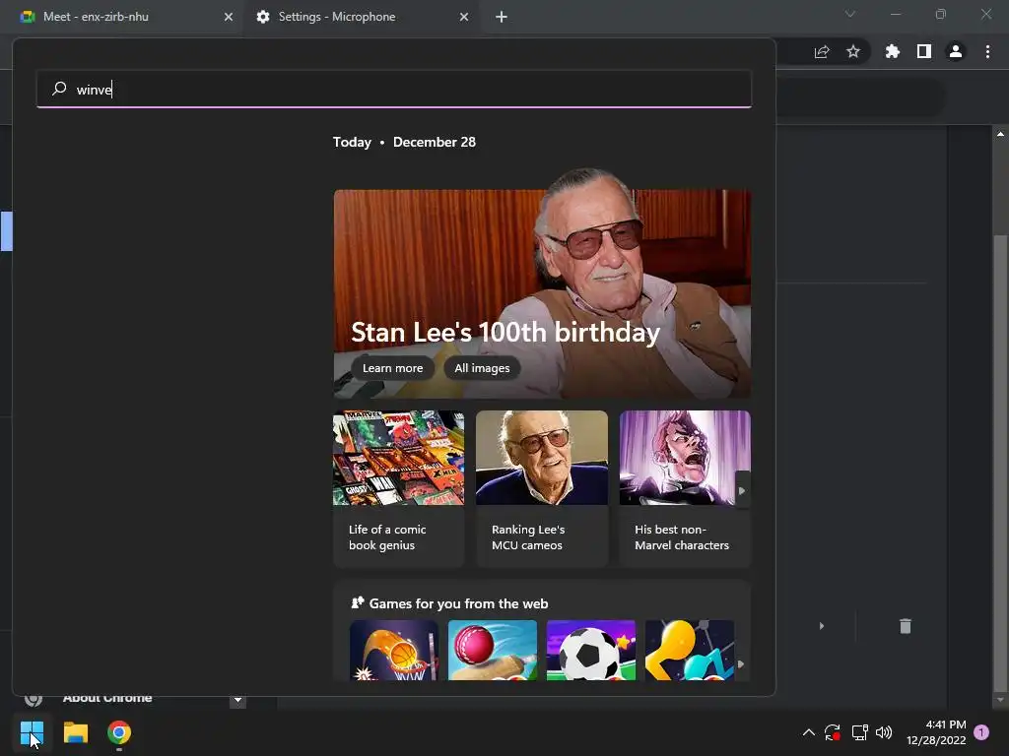
Task: Open the soccer ball game thumbnail
Action: coord(591,650)
